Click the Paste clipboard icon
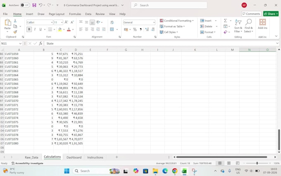The image size is (281, 176). tap(7, 23)
